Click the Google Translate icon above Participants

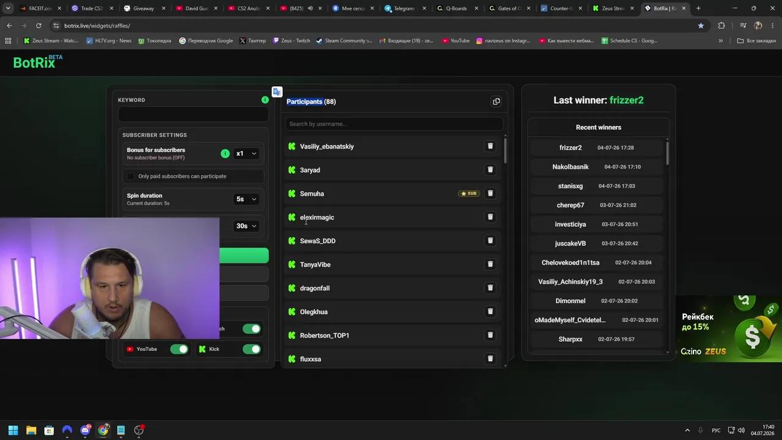[277, 92]
